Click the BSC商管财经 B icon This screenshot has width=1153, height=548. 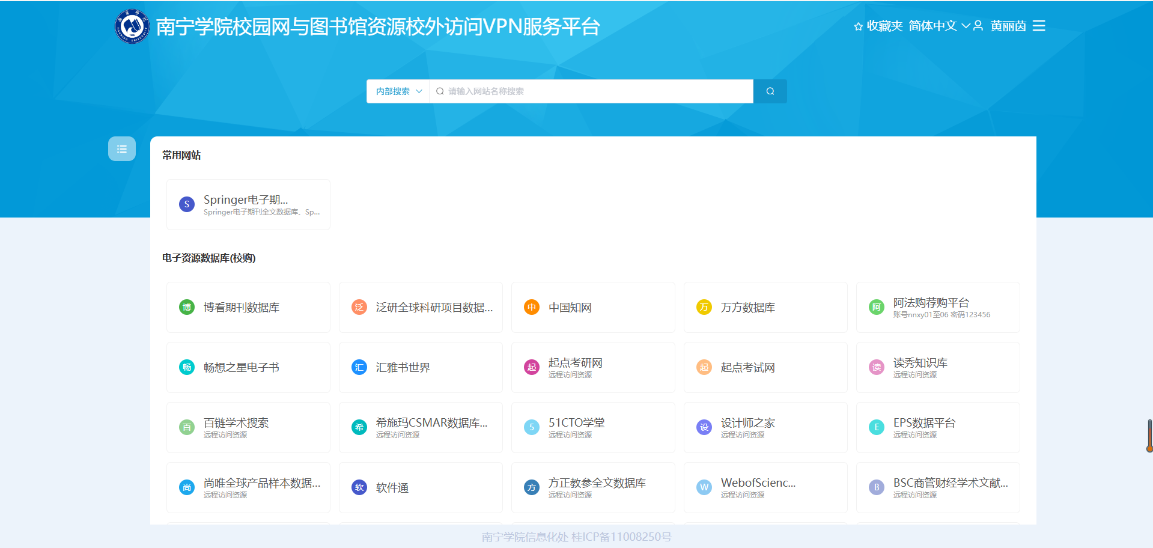coord(877,487)
